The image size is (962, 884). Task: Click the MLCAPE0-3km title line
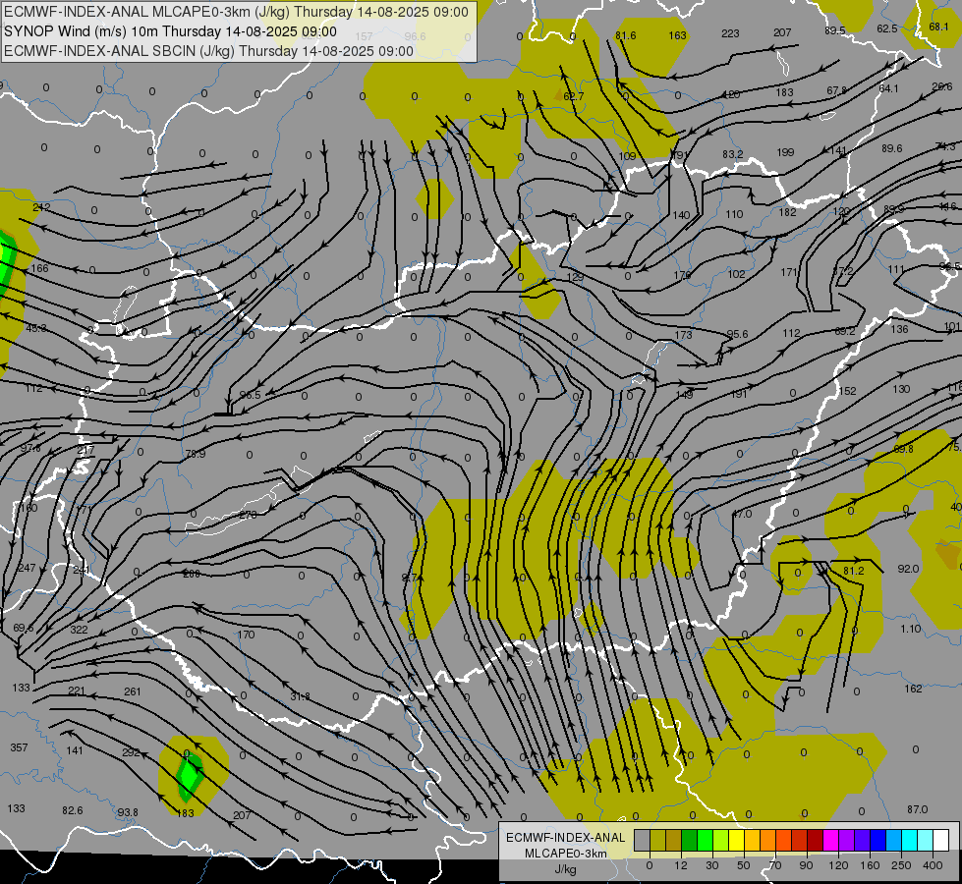(x=236, y=12)
